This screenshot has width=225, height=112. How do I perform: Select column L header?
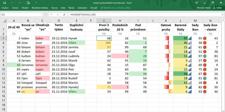click(x=180, y=21)
